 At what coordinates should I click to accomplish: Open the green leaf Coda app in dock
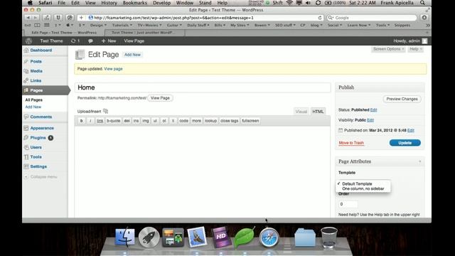pyautogui.click(x=245, y=238)
